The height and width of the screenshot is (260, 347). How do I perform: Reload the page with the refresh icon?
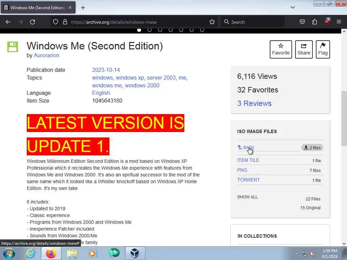pyautogui.click(x=33, y=22)
